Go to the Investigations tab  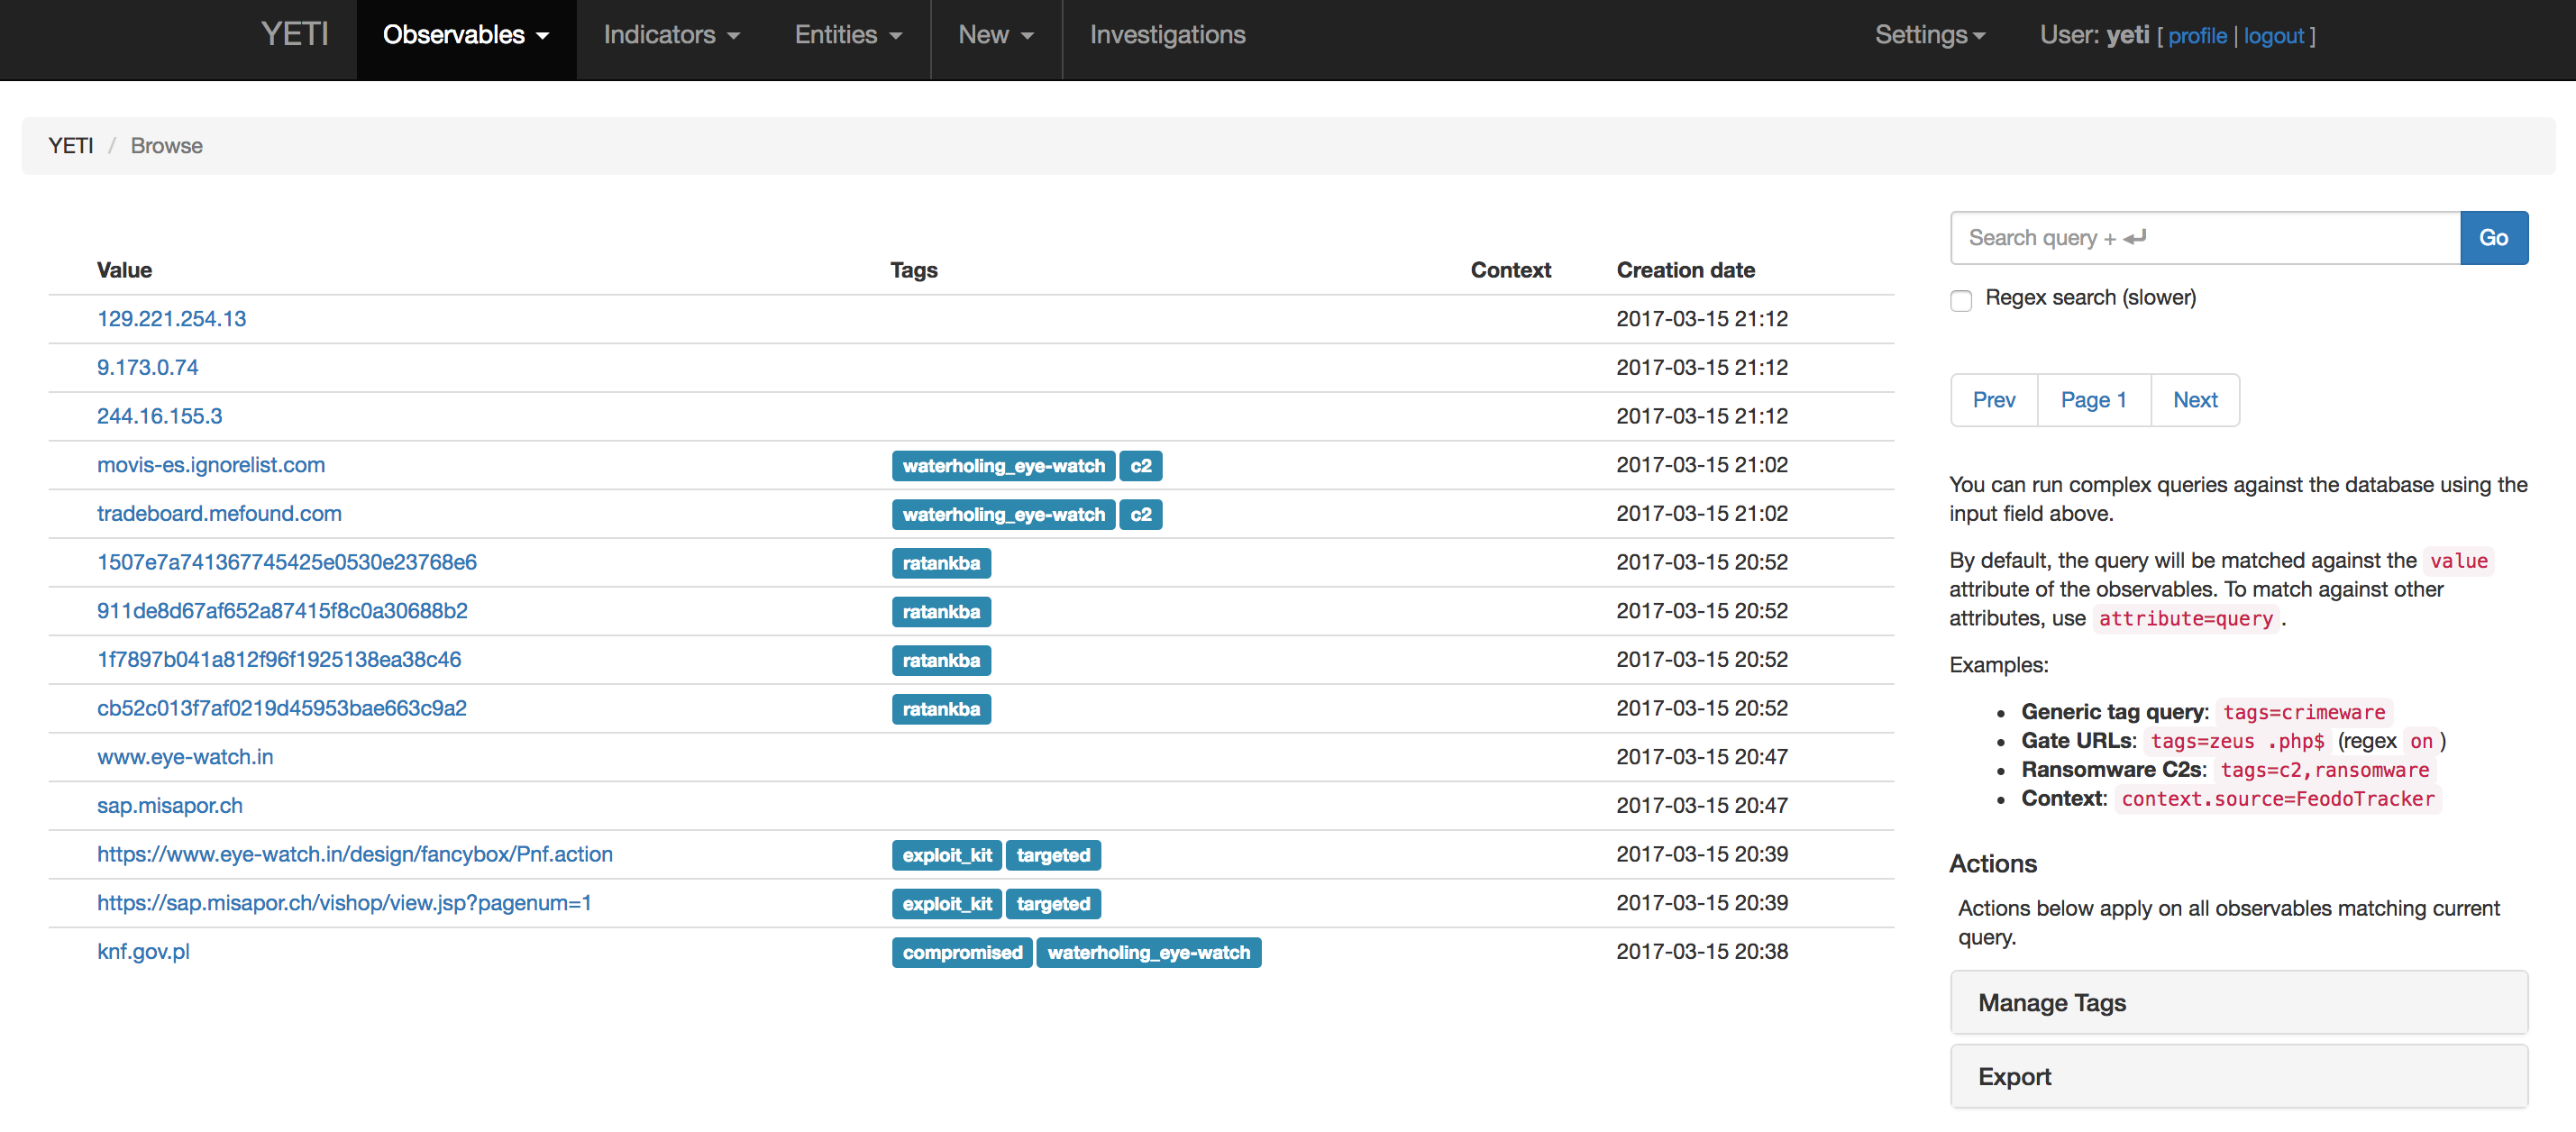coord(1167,35)
